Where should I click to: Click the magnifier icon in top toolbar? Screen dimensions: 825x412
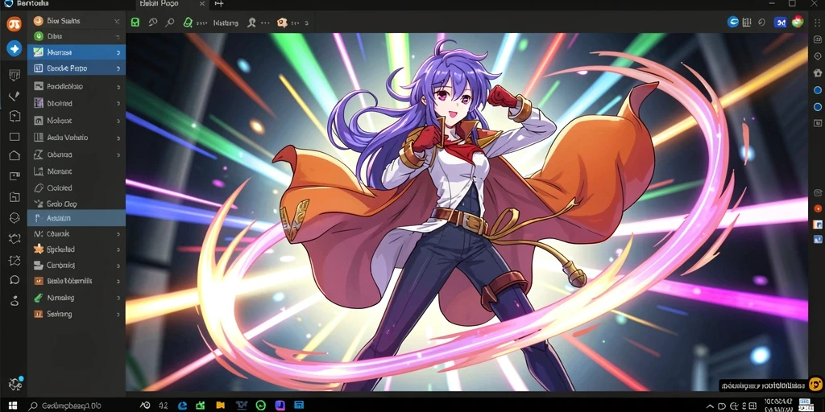click(x=169, y=23)
